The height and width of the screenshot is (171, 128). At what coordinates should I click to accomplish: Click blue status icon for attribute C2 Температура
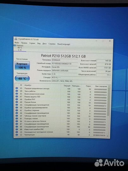click(x=17, y=135)
